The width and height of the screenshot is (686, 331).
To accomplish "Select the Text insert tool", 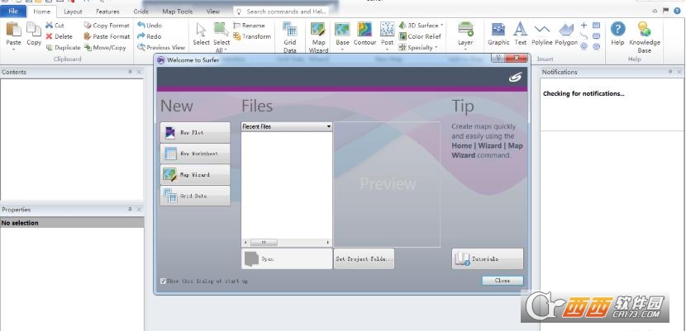I will (x=520, y=34).
